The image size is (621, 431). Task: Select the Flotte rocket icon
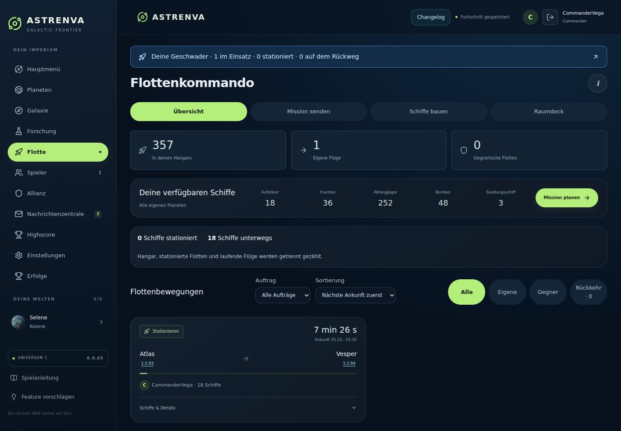(x=19, y=152)
